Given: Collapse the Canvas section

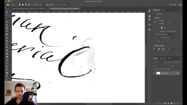Looking at the screenshot, I should [x=153, y=18].
